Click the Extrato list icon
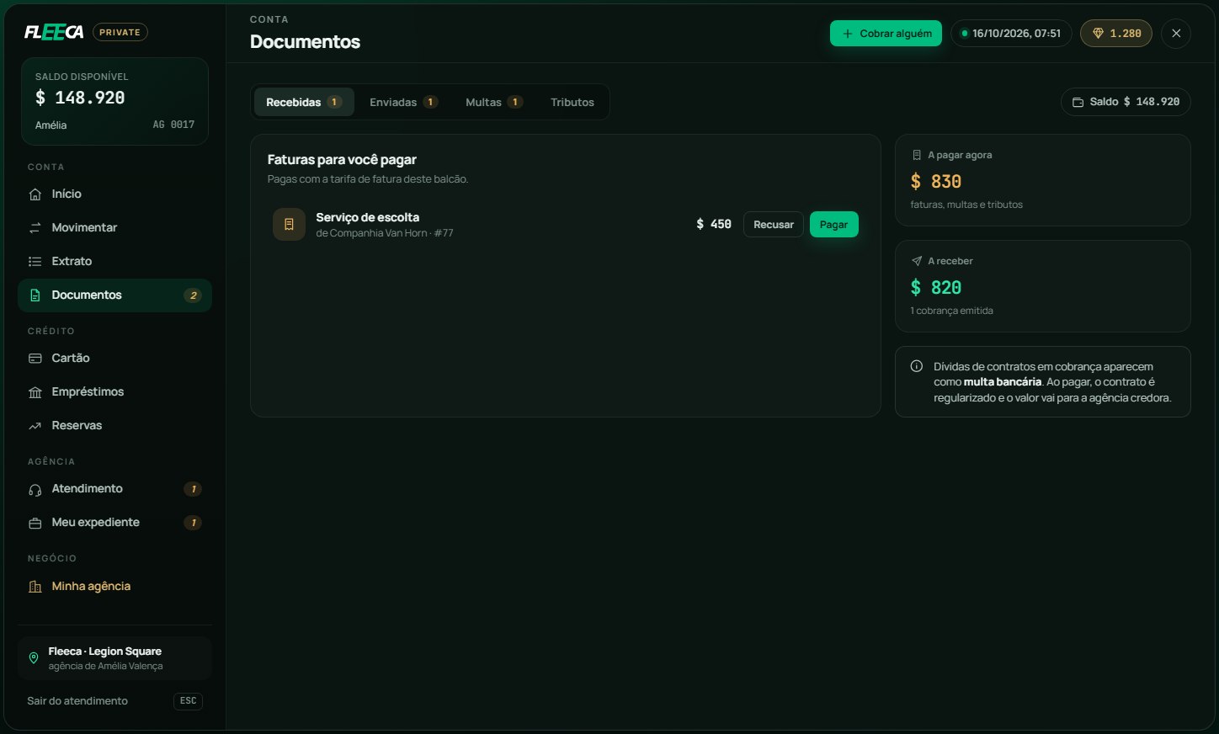The image size is (1219, 734). [35, 262]
